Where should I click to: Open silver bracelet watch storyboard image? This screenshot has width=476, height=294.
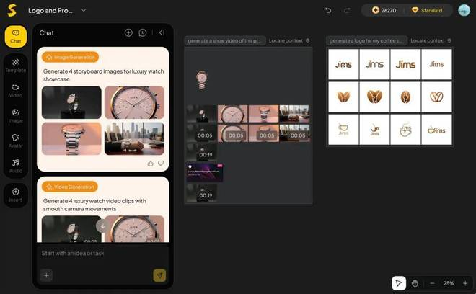pos(71,138)
